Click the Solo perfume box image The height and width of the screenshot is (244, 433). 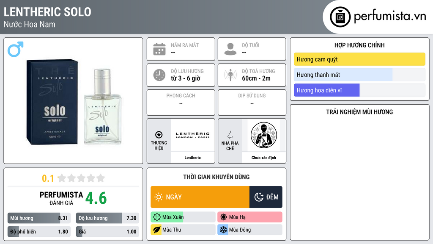click(52, 102)
